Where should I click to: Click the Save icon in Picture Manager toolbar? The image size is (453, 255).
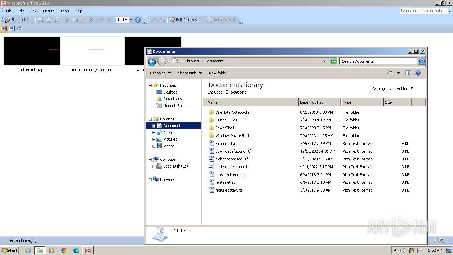40,20
